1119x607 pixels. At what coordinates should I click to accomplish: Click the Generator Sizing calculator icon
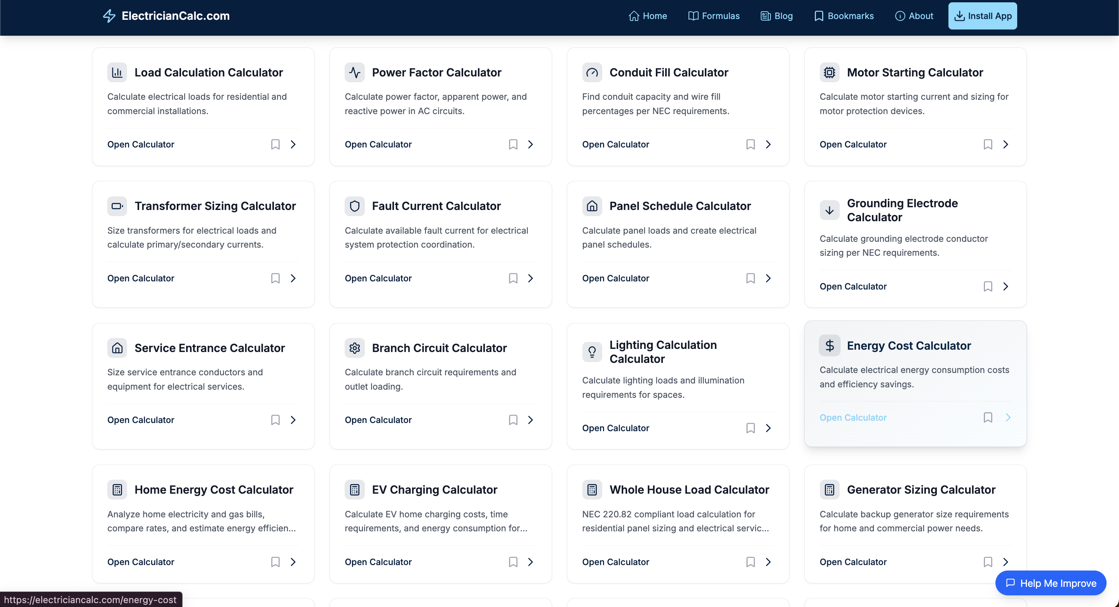tap(829, 490)
